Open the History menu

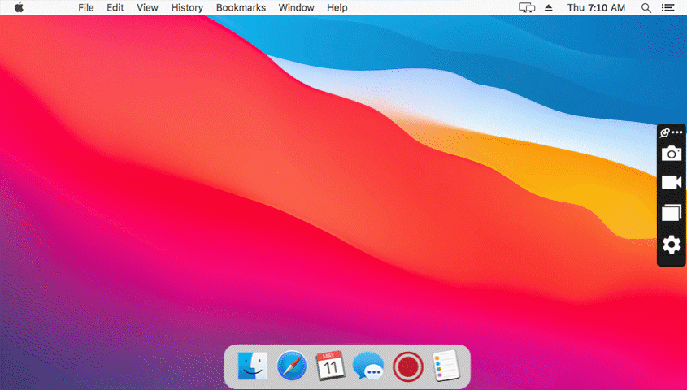[x=187, y=7]
